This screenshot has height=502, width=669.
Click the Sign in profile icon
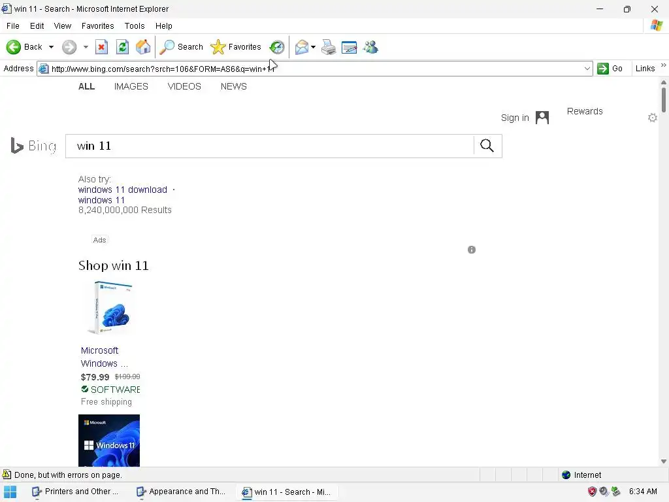(542, 118)
